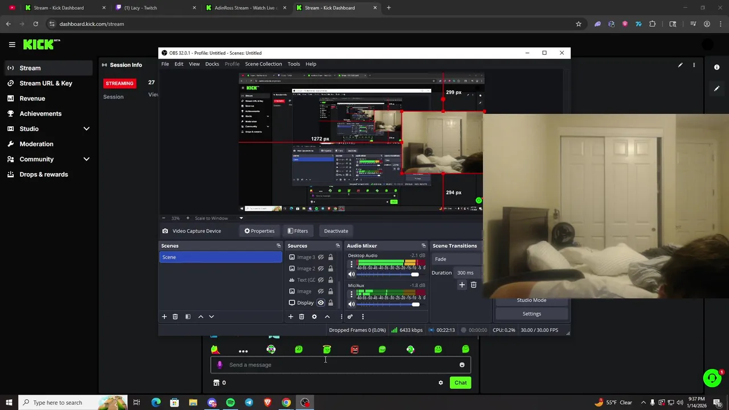Open Mic/Aux three-dot options

click(351, 294)
